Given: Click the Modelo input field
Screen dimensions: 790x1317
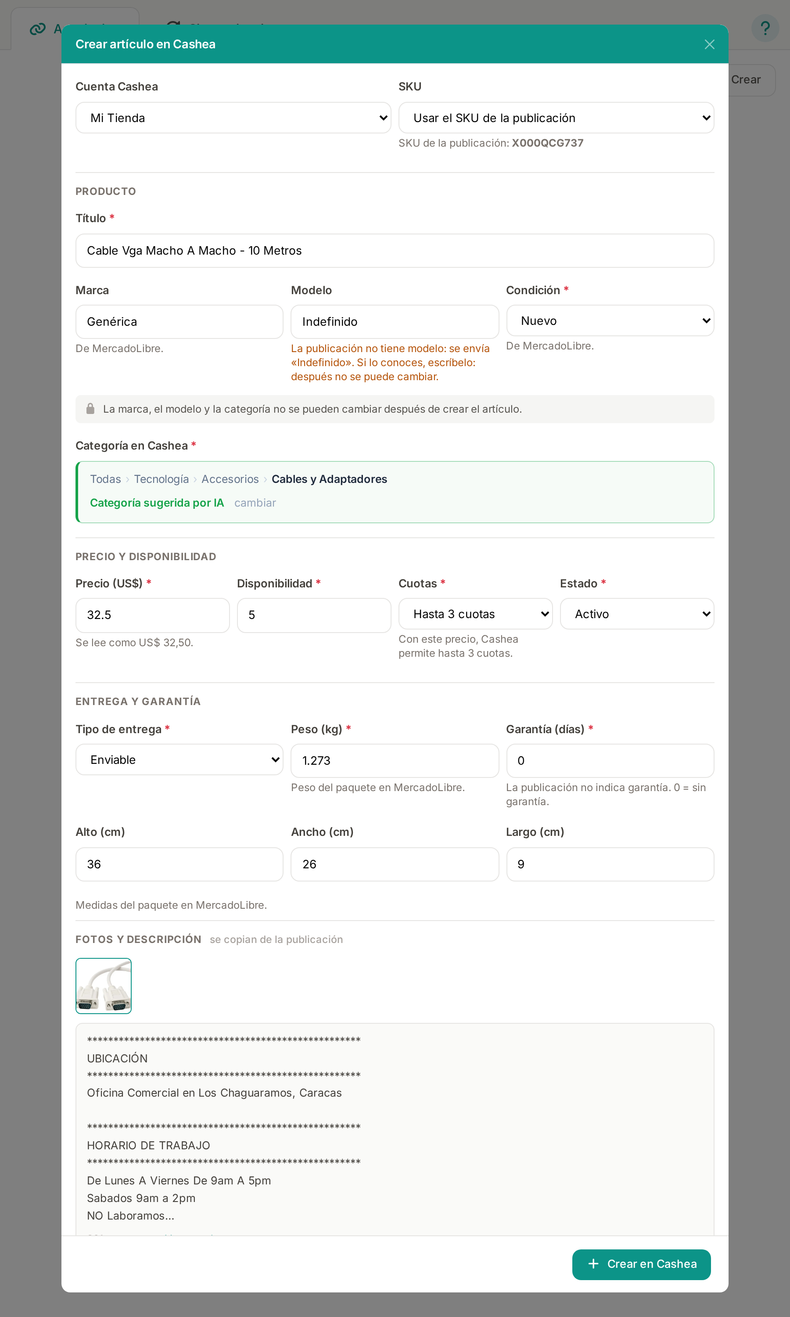Looking at the screenshot, I should (x=395, y=321).
